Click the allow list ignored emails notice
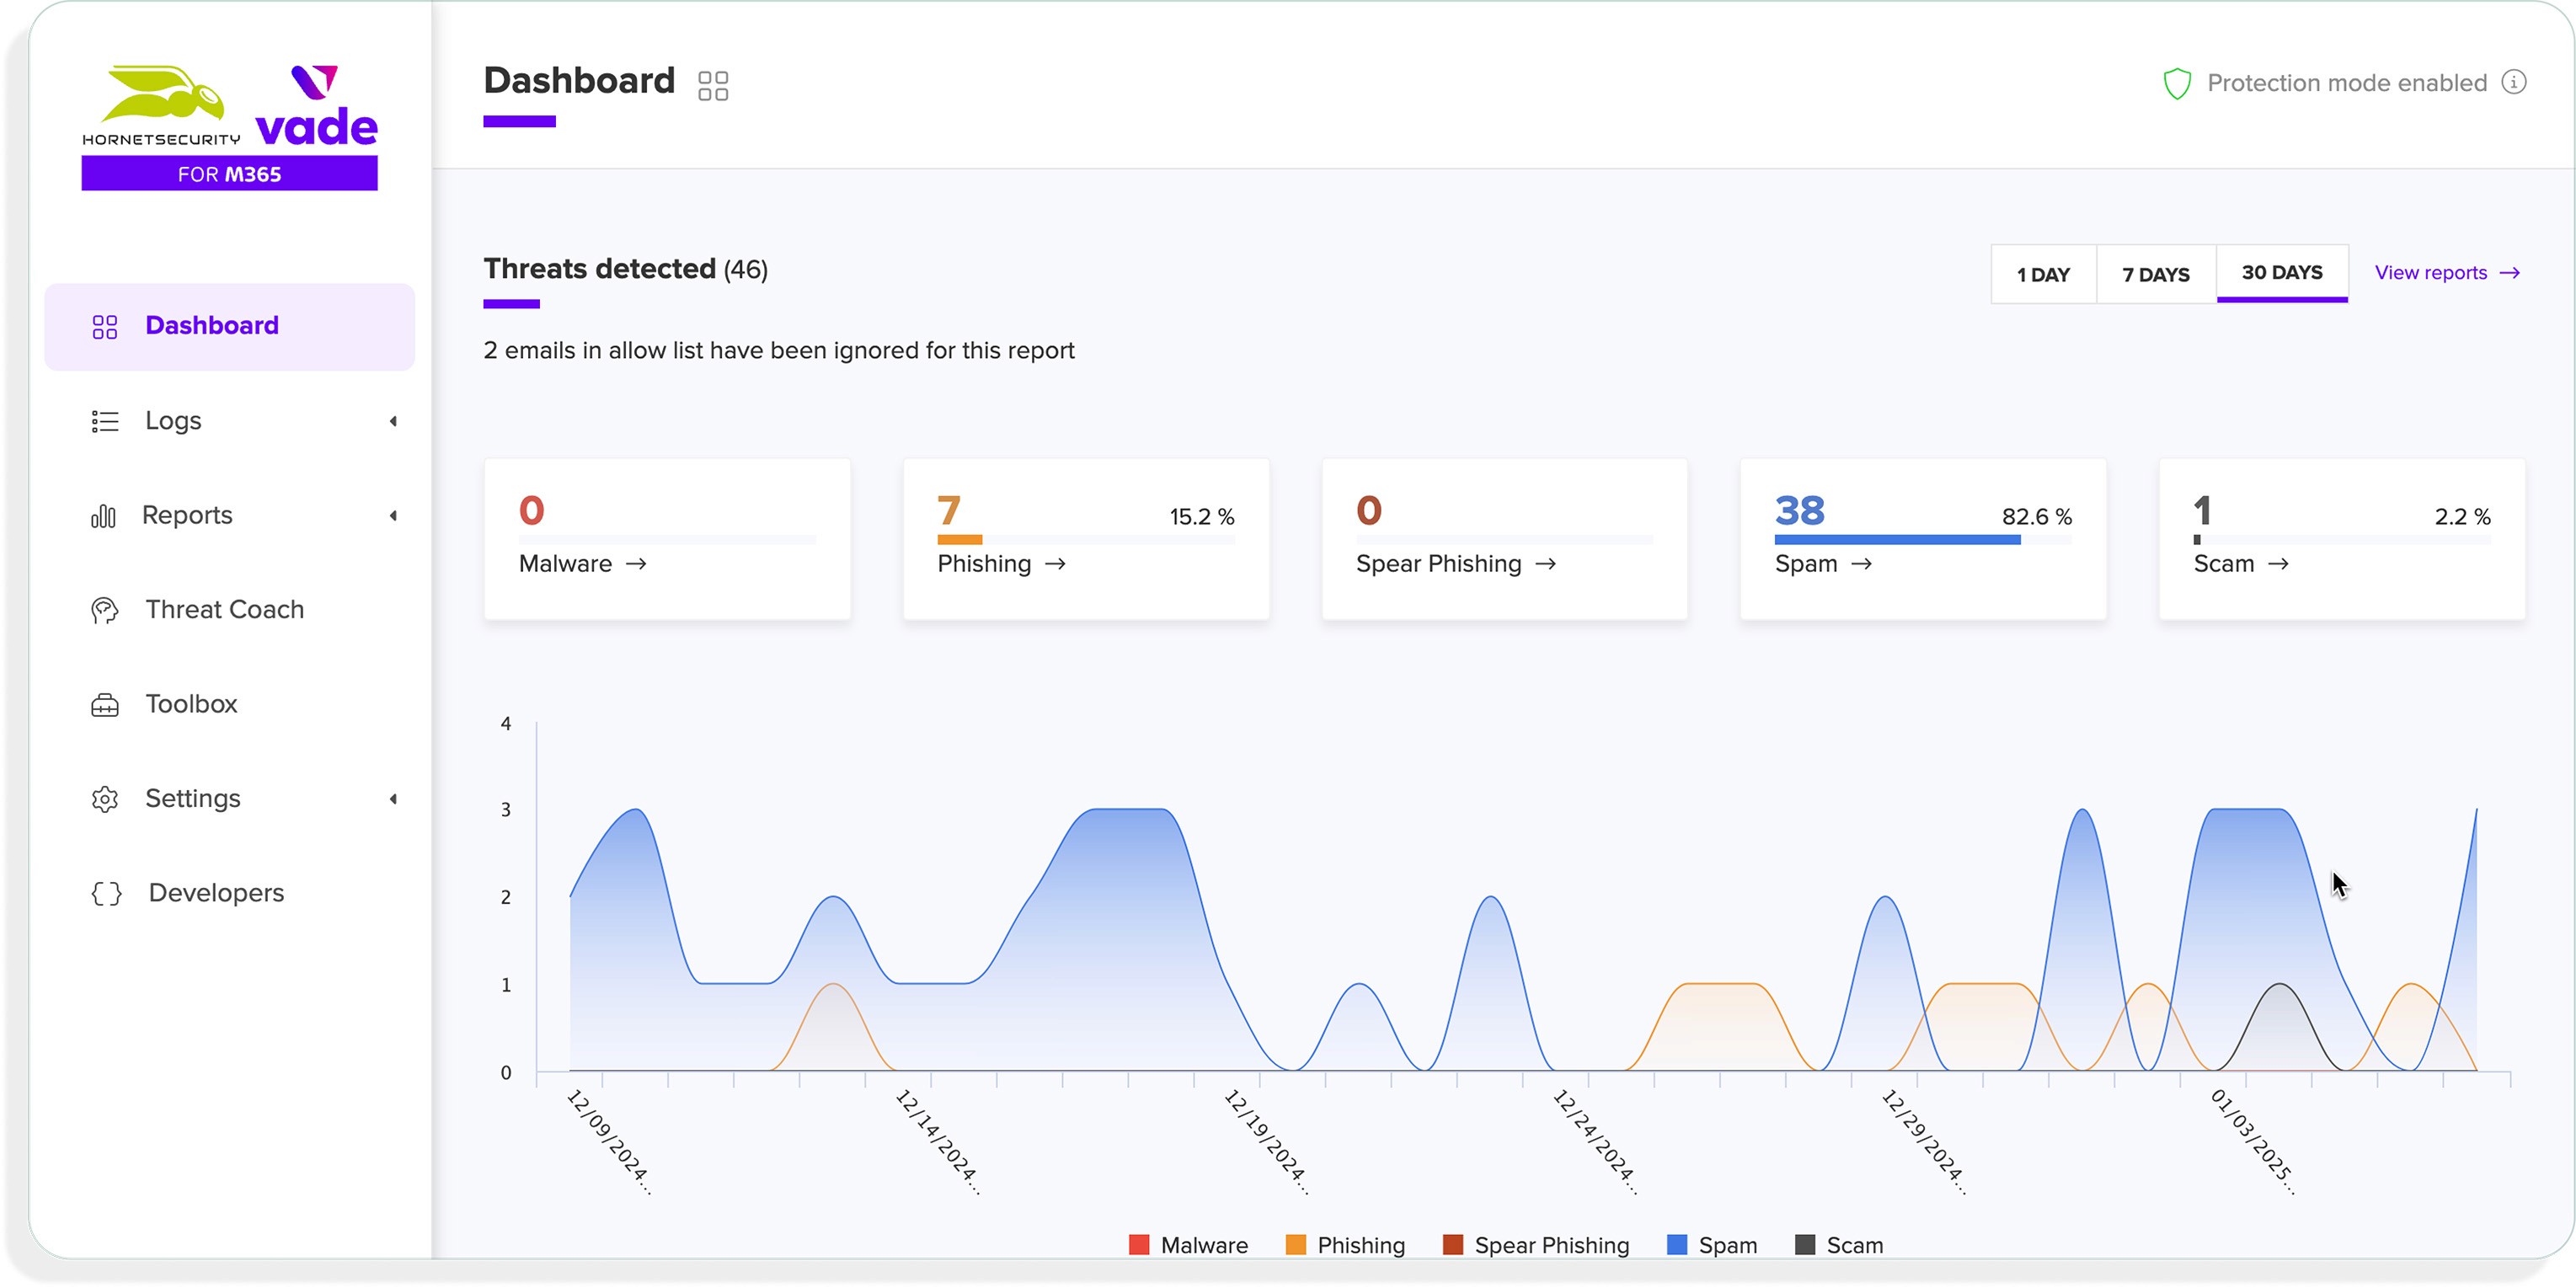The height and width of the screenshot is (1288, 2576). [779, 351]
